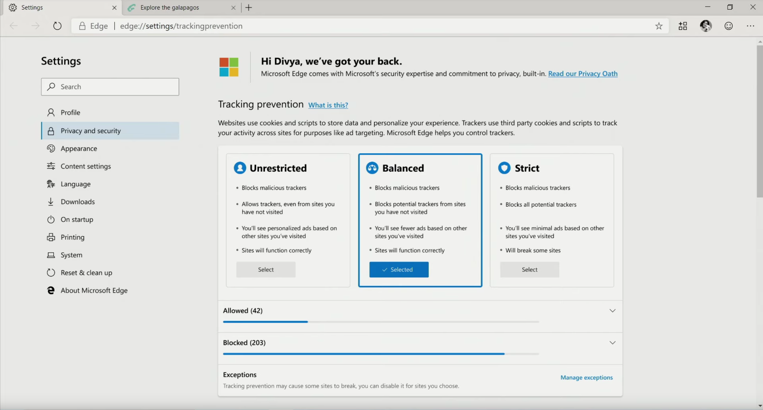
Task: Open Read our Privacy Oath link
Action: 583,74
